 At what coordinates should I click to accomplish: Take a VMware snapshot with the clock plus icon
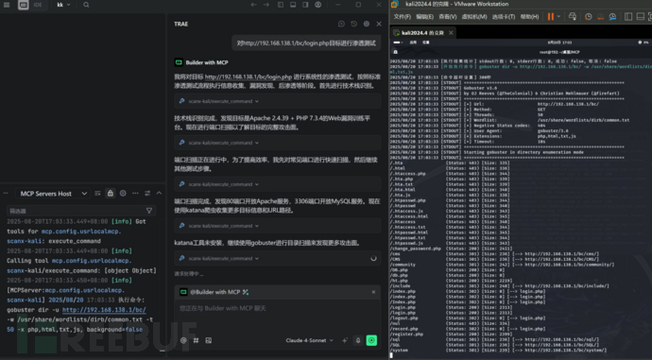click(x=589, y=17)
